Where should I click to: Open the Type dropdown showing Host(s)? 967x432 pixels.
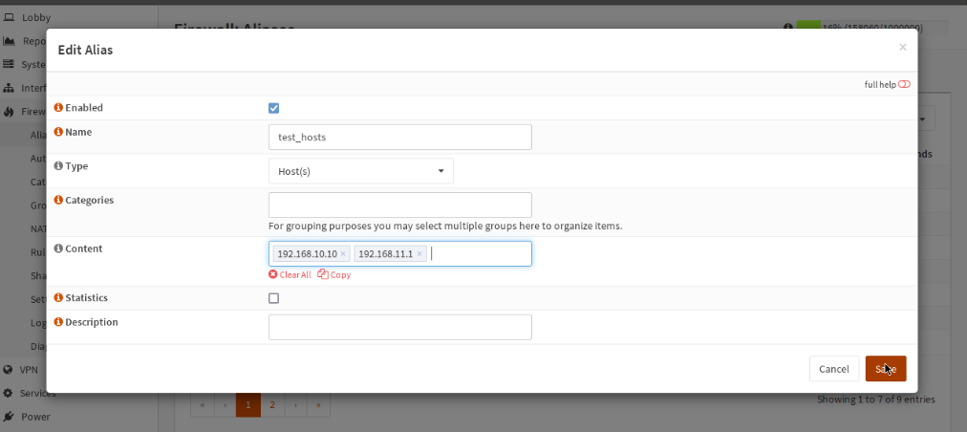point(361,171)
